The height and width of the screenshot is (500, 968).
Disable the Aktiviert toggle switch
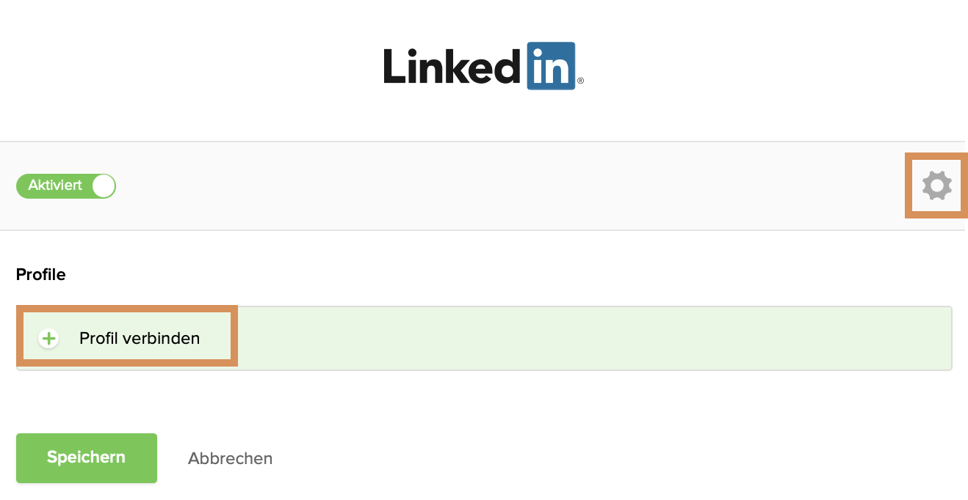pos(66,185)
